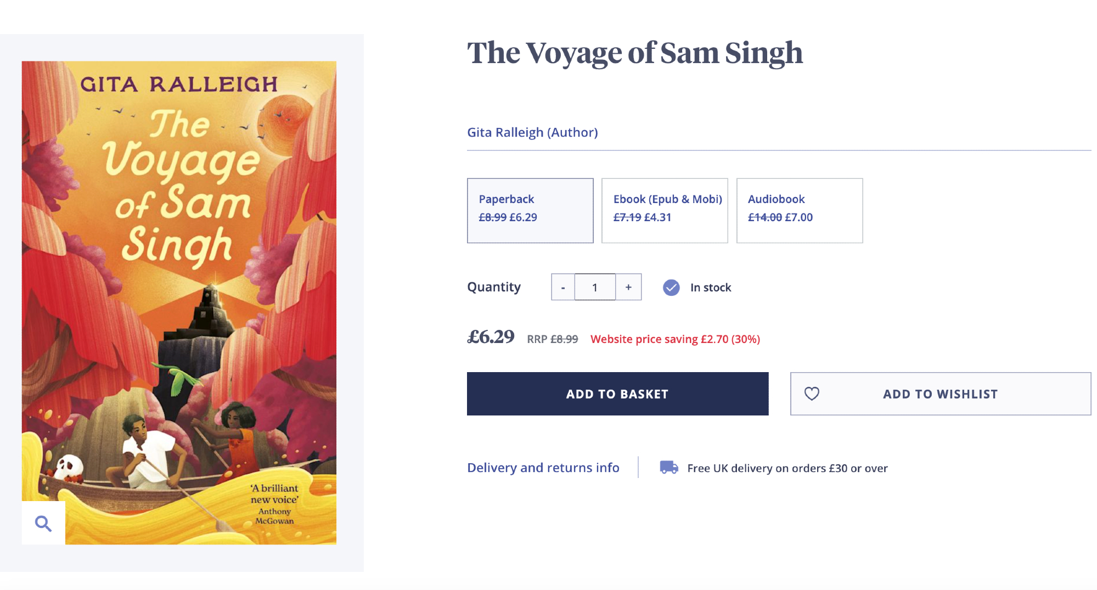Click the book cover image
Image resolution: width=1097 pixels, height=590 pixels.
click(x=179, y=302)
